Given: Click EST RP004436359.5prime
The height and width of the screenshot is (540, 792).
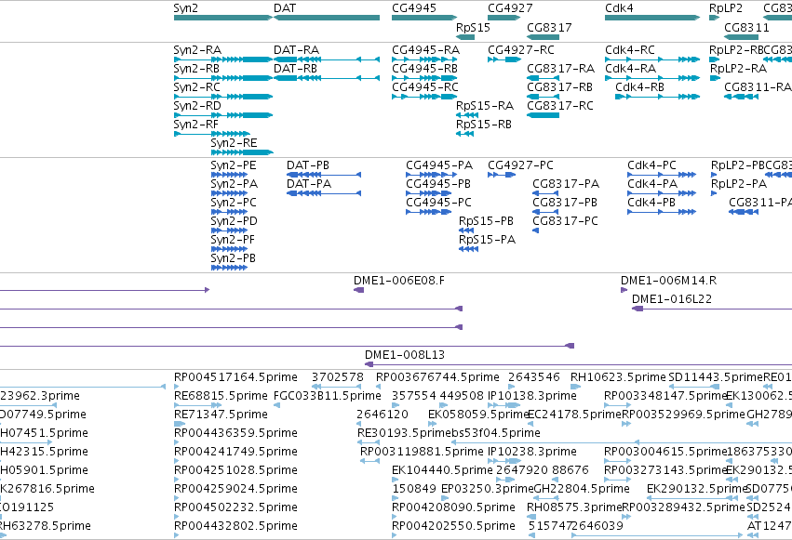Looking at the screenshot, I should point(235,433).
